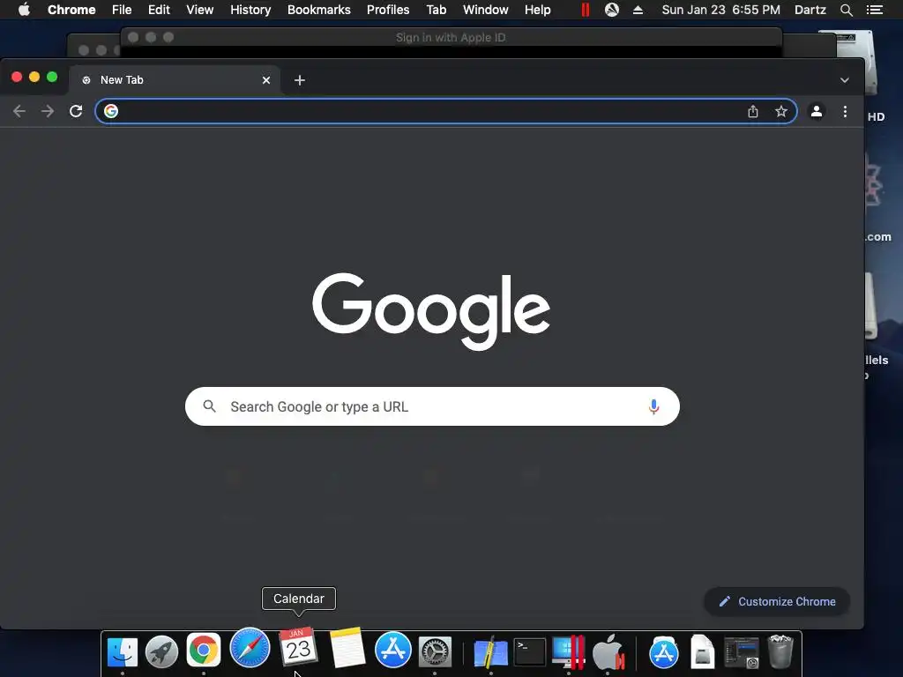The image size is (903, 677).
Task: Open Parallels Desktop in the Dock
Action: coord(569,652)
